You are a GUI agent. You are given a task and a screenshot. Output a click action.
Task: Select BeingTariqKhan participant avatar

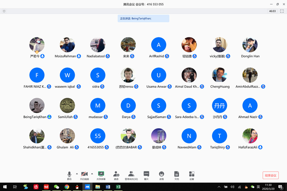click(37, 106)
